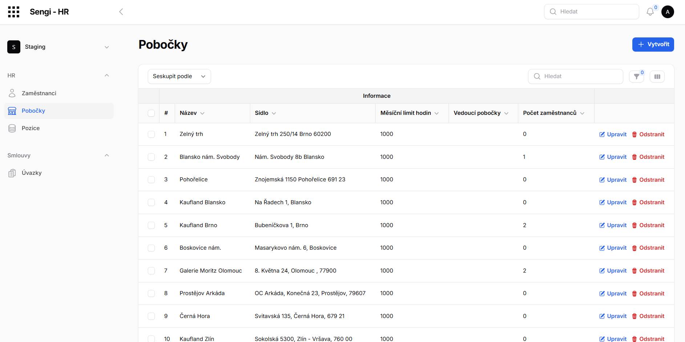Check the Prostějov Arkáda row checkbox
The width and height of the screenshot is (685, 342).
(x=151, y=294)
